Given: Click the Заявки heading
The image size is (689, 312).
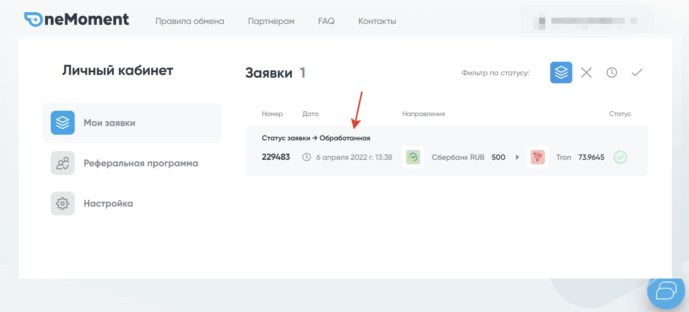Looking at the screenshot, I should (269, 73).
